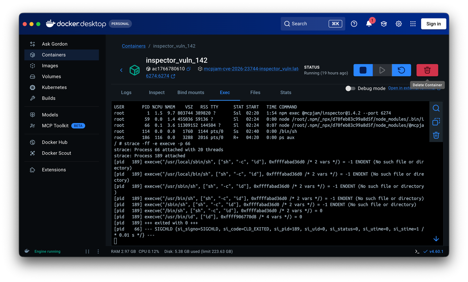This screenshot has width=468, height=282.
Task: Open the Bind mounts tab
Action: 191,93
